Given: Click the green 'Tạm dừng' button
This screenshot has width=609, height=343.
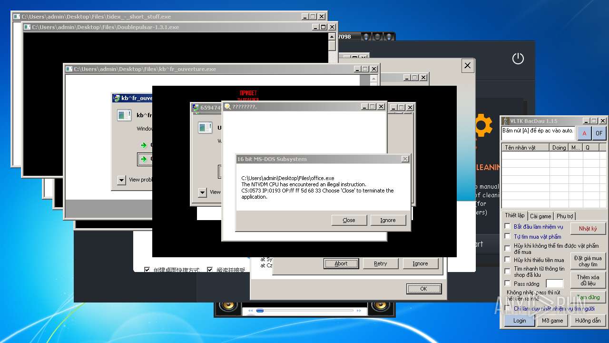Looking at the screenshot, I should click(x=588, y=298).
